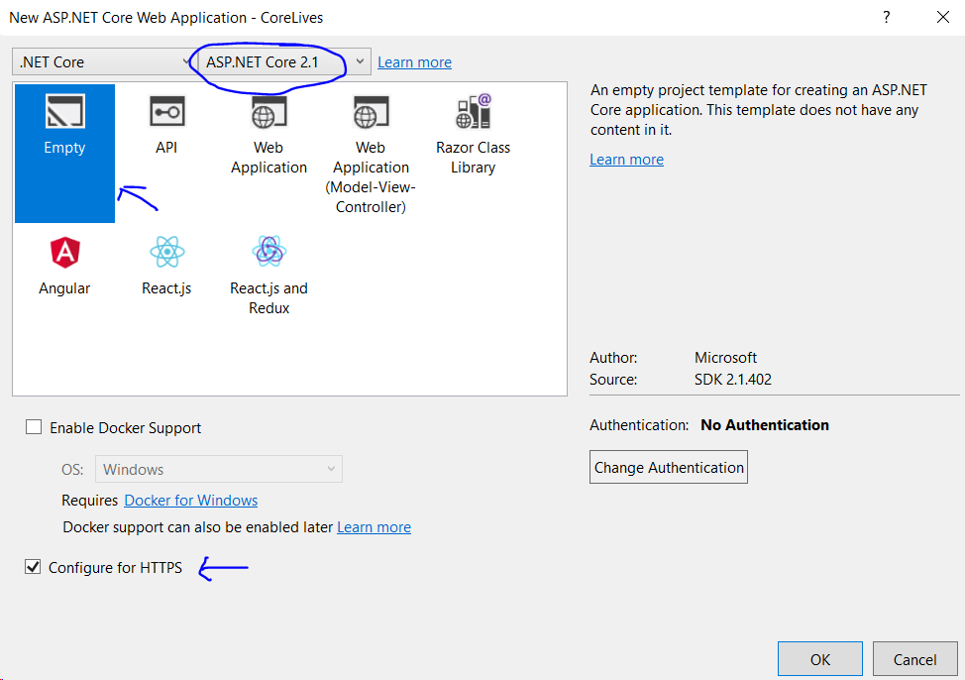Click the 'Requires' text before the Docker link
This screenshot has height=680, width=965.
click(x=90, y=501)
